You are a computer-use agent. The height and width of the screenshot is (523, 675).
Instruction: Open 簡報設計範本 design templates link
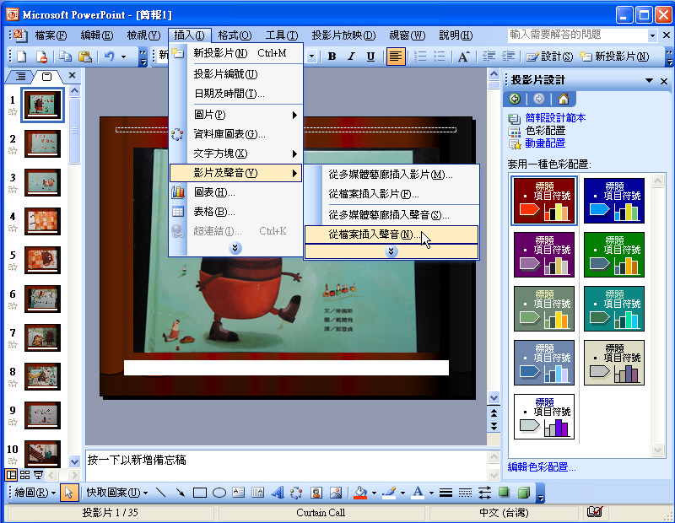(555, 117)
